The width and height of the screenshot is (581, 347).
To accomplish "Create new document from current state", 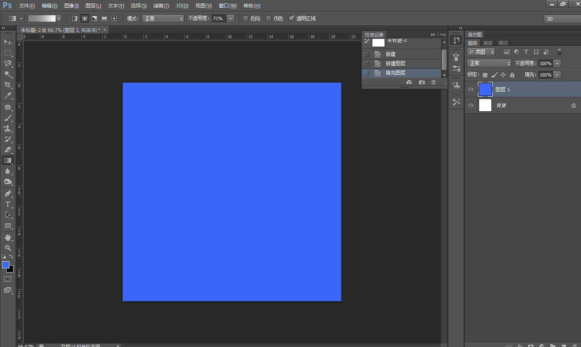I will point(409,82).
